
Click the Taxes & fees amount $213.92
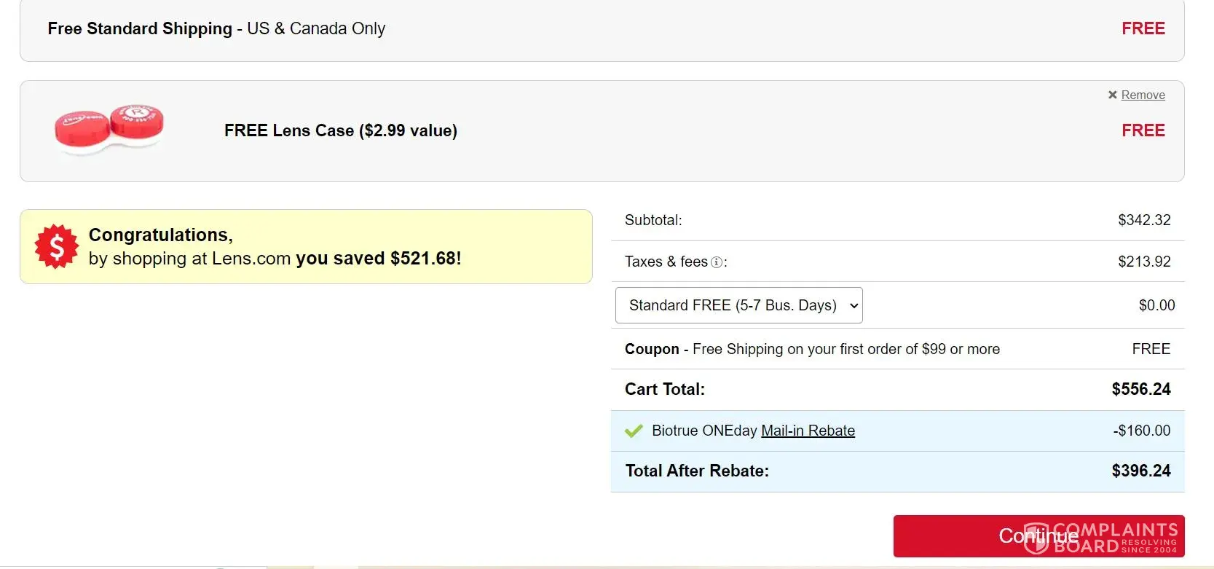tap(1144, 262)
